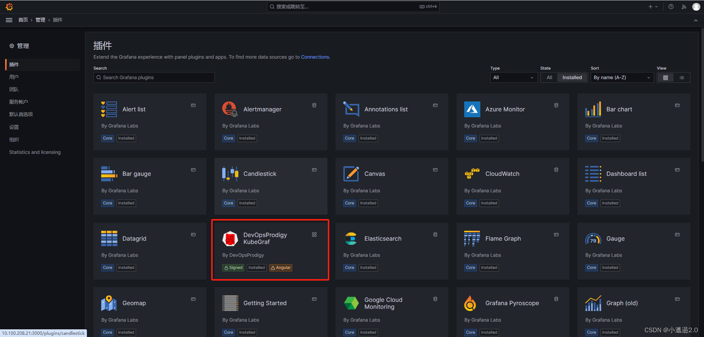Select the Installed state filter
The height and width of the screenshot is (337, 704).
pyautogui.click(x=572, y=78)
